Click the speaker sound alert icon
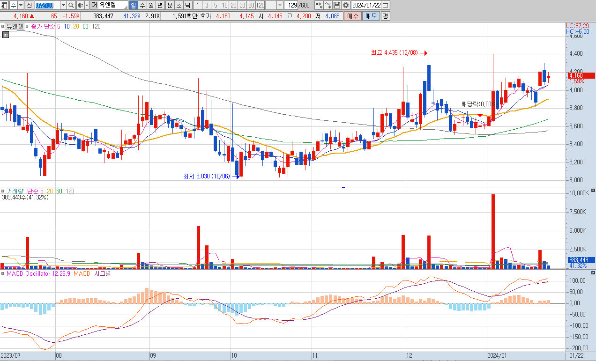This screenshot has height=361, width=596. pyautogui.click(x=80, y=5)
